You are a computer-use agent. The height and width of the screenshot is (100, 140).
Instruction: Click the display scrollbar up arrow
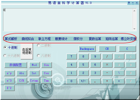[x=134, y=11]
